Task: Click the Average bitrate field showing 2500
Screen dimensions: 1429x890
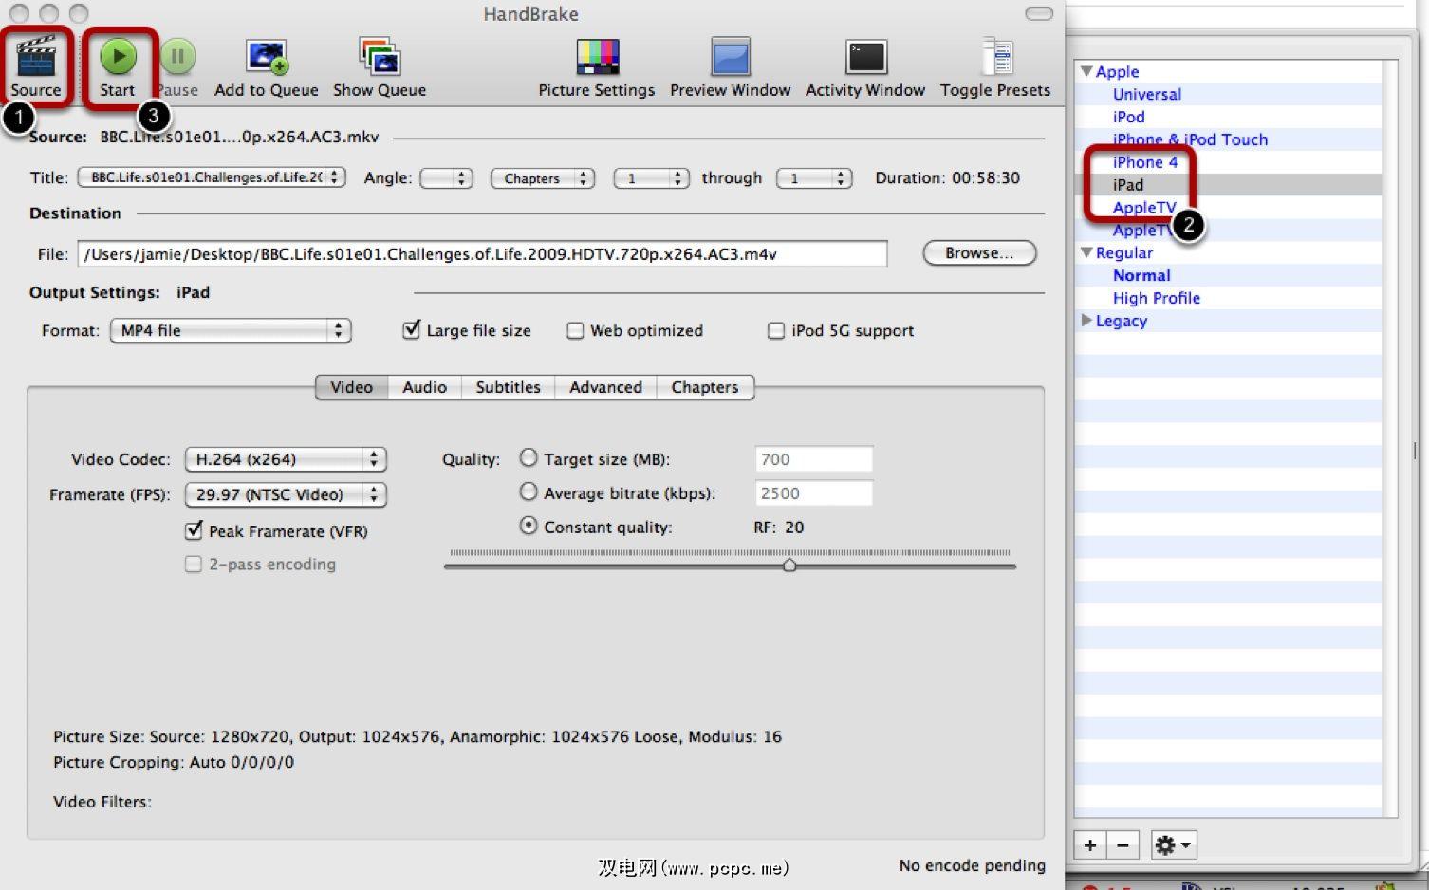Action: (813, 493)
